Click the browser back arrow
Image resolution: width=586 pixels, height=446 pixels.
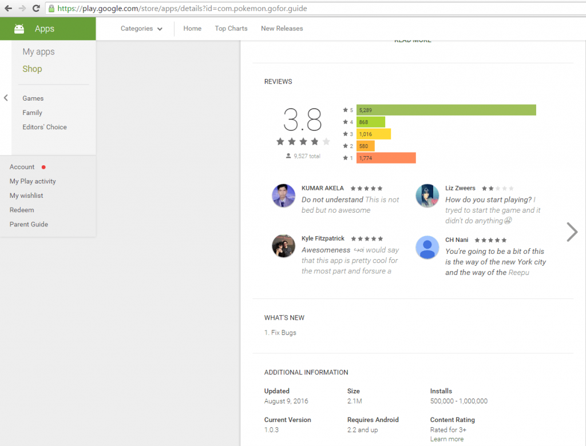coord(8,8)
